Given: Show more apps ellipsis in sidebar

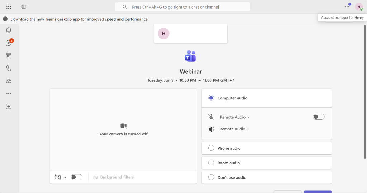Looking at the screenshot, I should click(9, 94).
